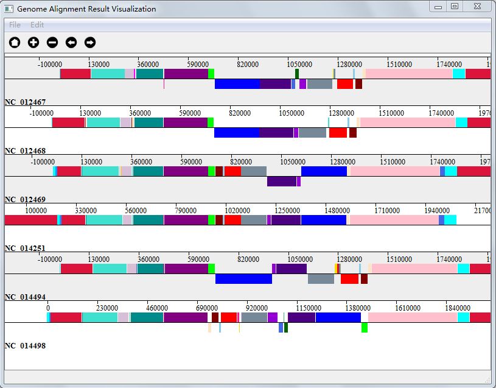Click 1480000 ruler mark in NC_014251 track
496x388 pixels.
tap(337, 211)
